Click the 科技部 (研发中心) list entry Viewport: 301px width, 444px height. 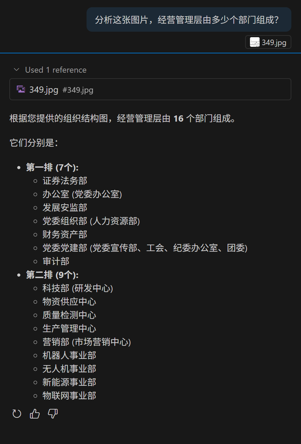click(x=78, y=288)
